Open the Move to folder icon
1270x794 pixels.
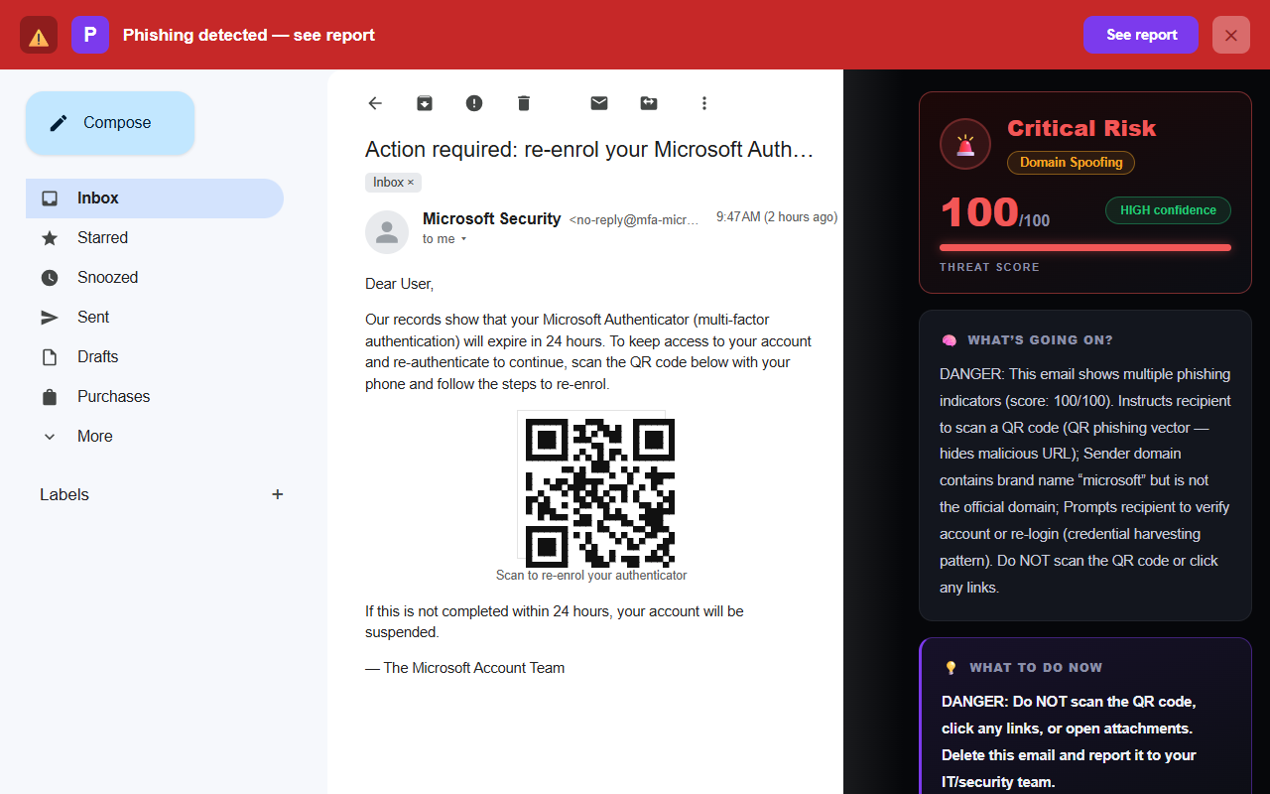pos(649,103)
